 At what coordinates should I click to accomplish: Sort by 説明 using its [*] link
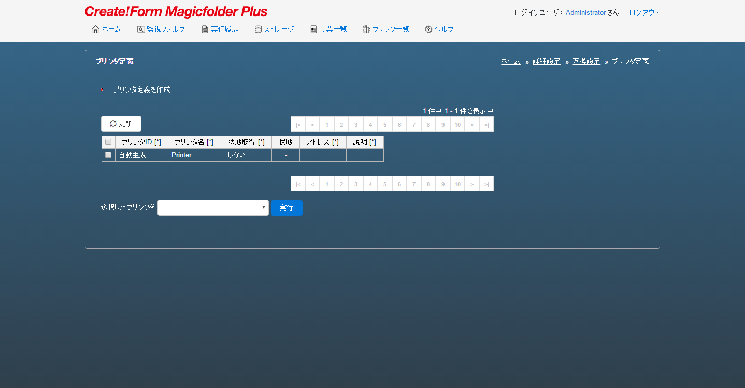tap(372, 142)
